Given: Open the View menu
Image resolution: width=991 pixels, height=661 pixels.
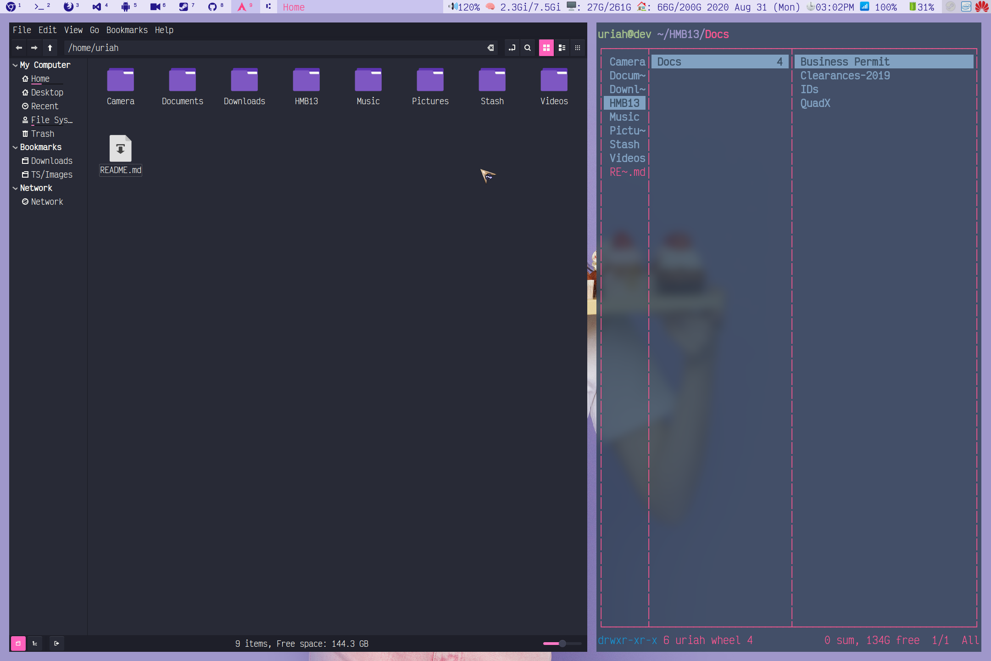Looking at the screenshot, I should [x=73, y=30].
